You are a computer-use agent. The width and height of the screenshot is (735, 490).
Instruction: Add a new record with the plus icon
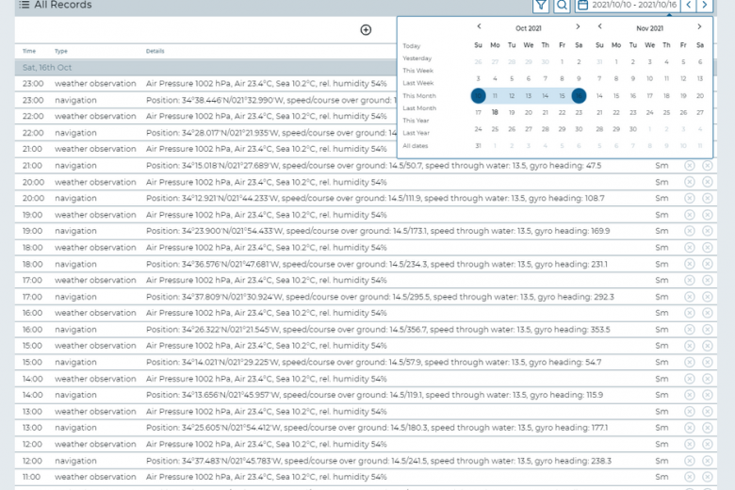366,29
